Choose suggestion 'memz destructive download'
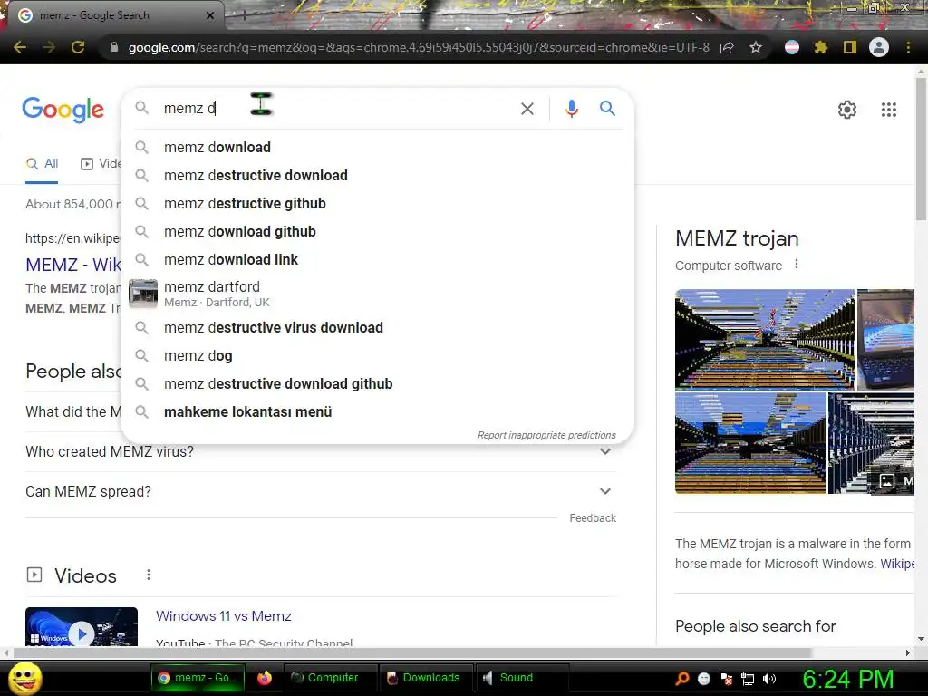The width and height of the screenshot is (928, 696). 377,175
